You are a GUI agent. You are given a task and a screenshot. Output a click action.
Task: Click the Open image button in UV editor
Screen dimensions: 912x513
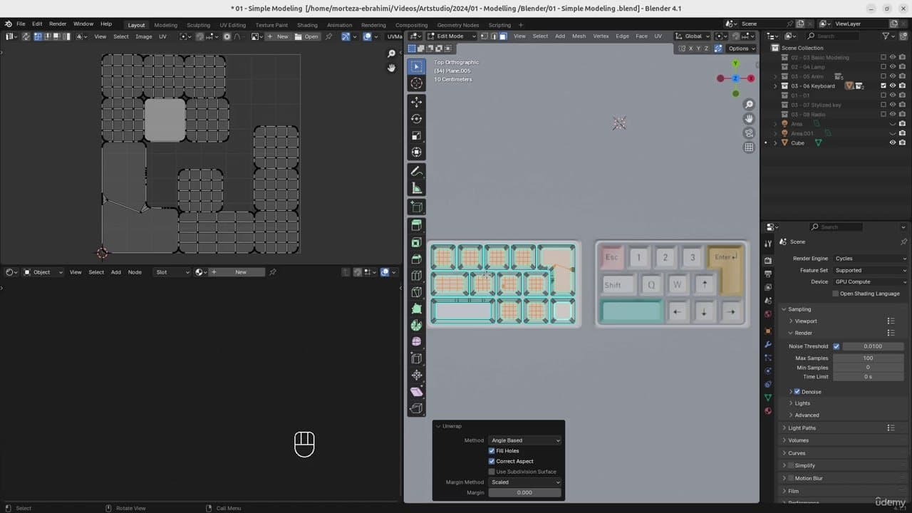click(307, 36)
